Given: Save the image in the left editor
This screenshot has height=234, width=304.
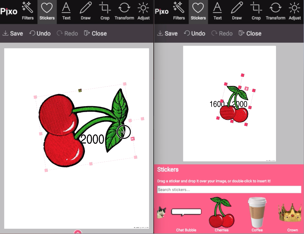Looking at the screenshot, I should (12, 33).
